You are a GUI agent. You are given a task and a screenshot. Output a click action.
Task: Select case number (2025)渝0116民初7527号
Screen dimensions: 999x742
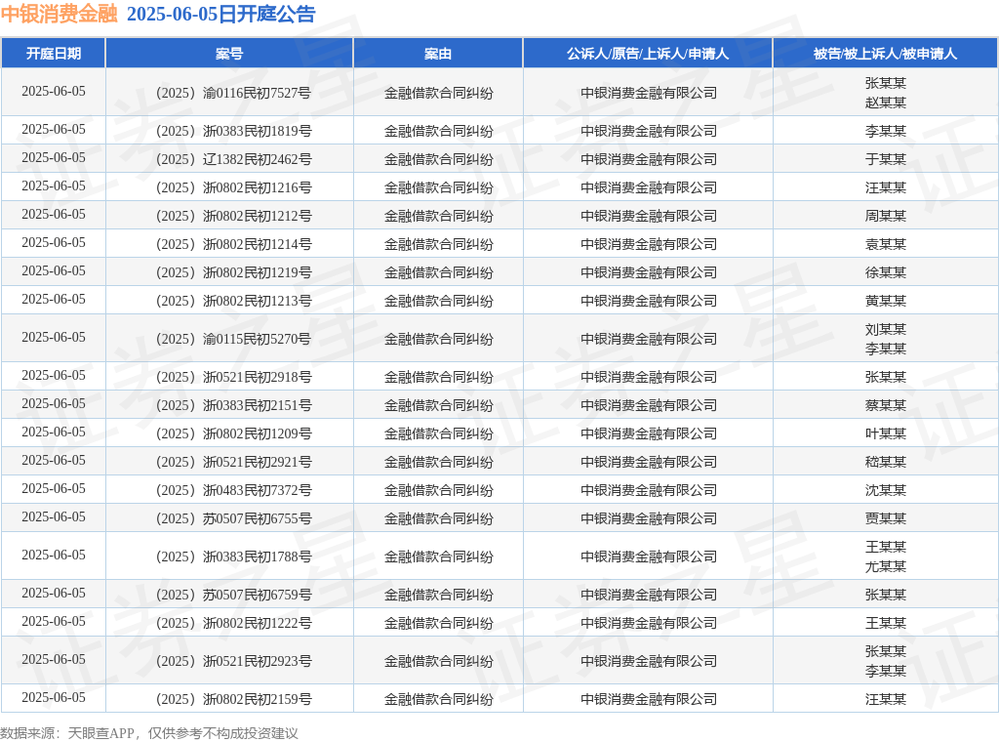[x=233, y=93]
